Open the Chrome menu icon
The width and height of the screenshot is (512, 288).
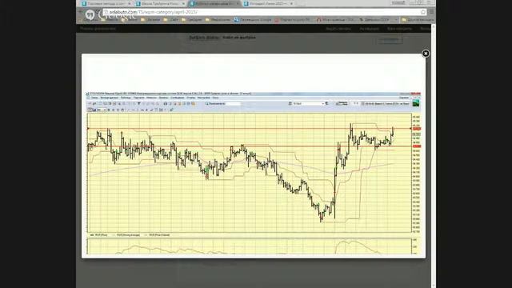tap(431, 12)
